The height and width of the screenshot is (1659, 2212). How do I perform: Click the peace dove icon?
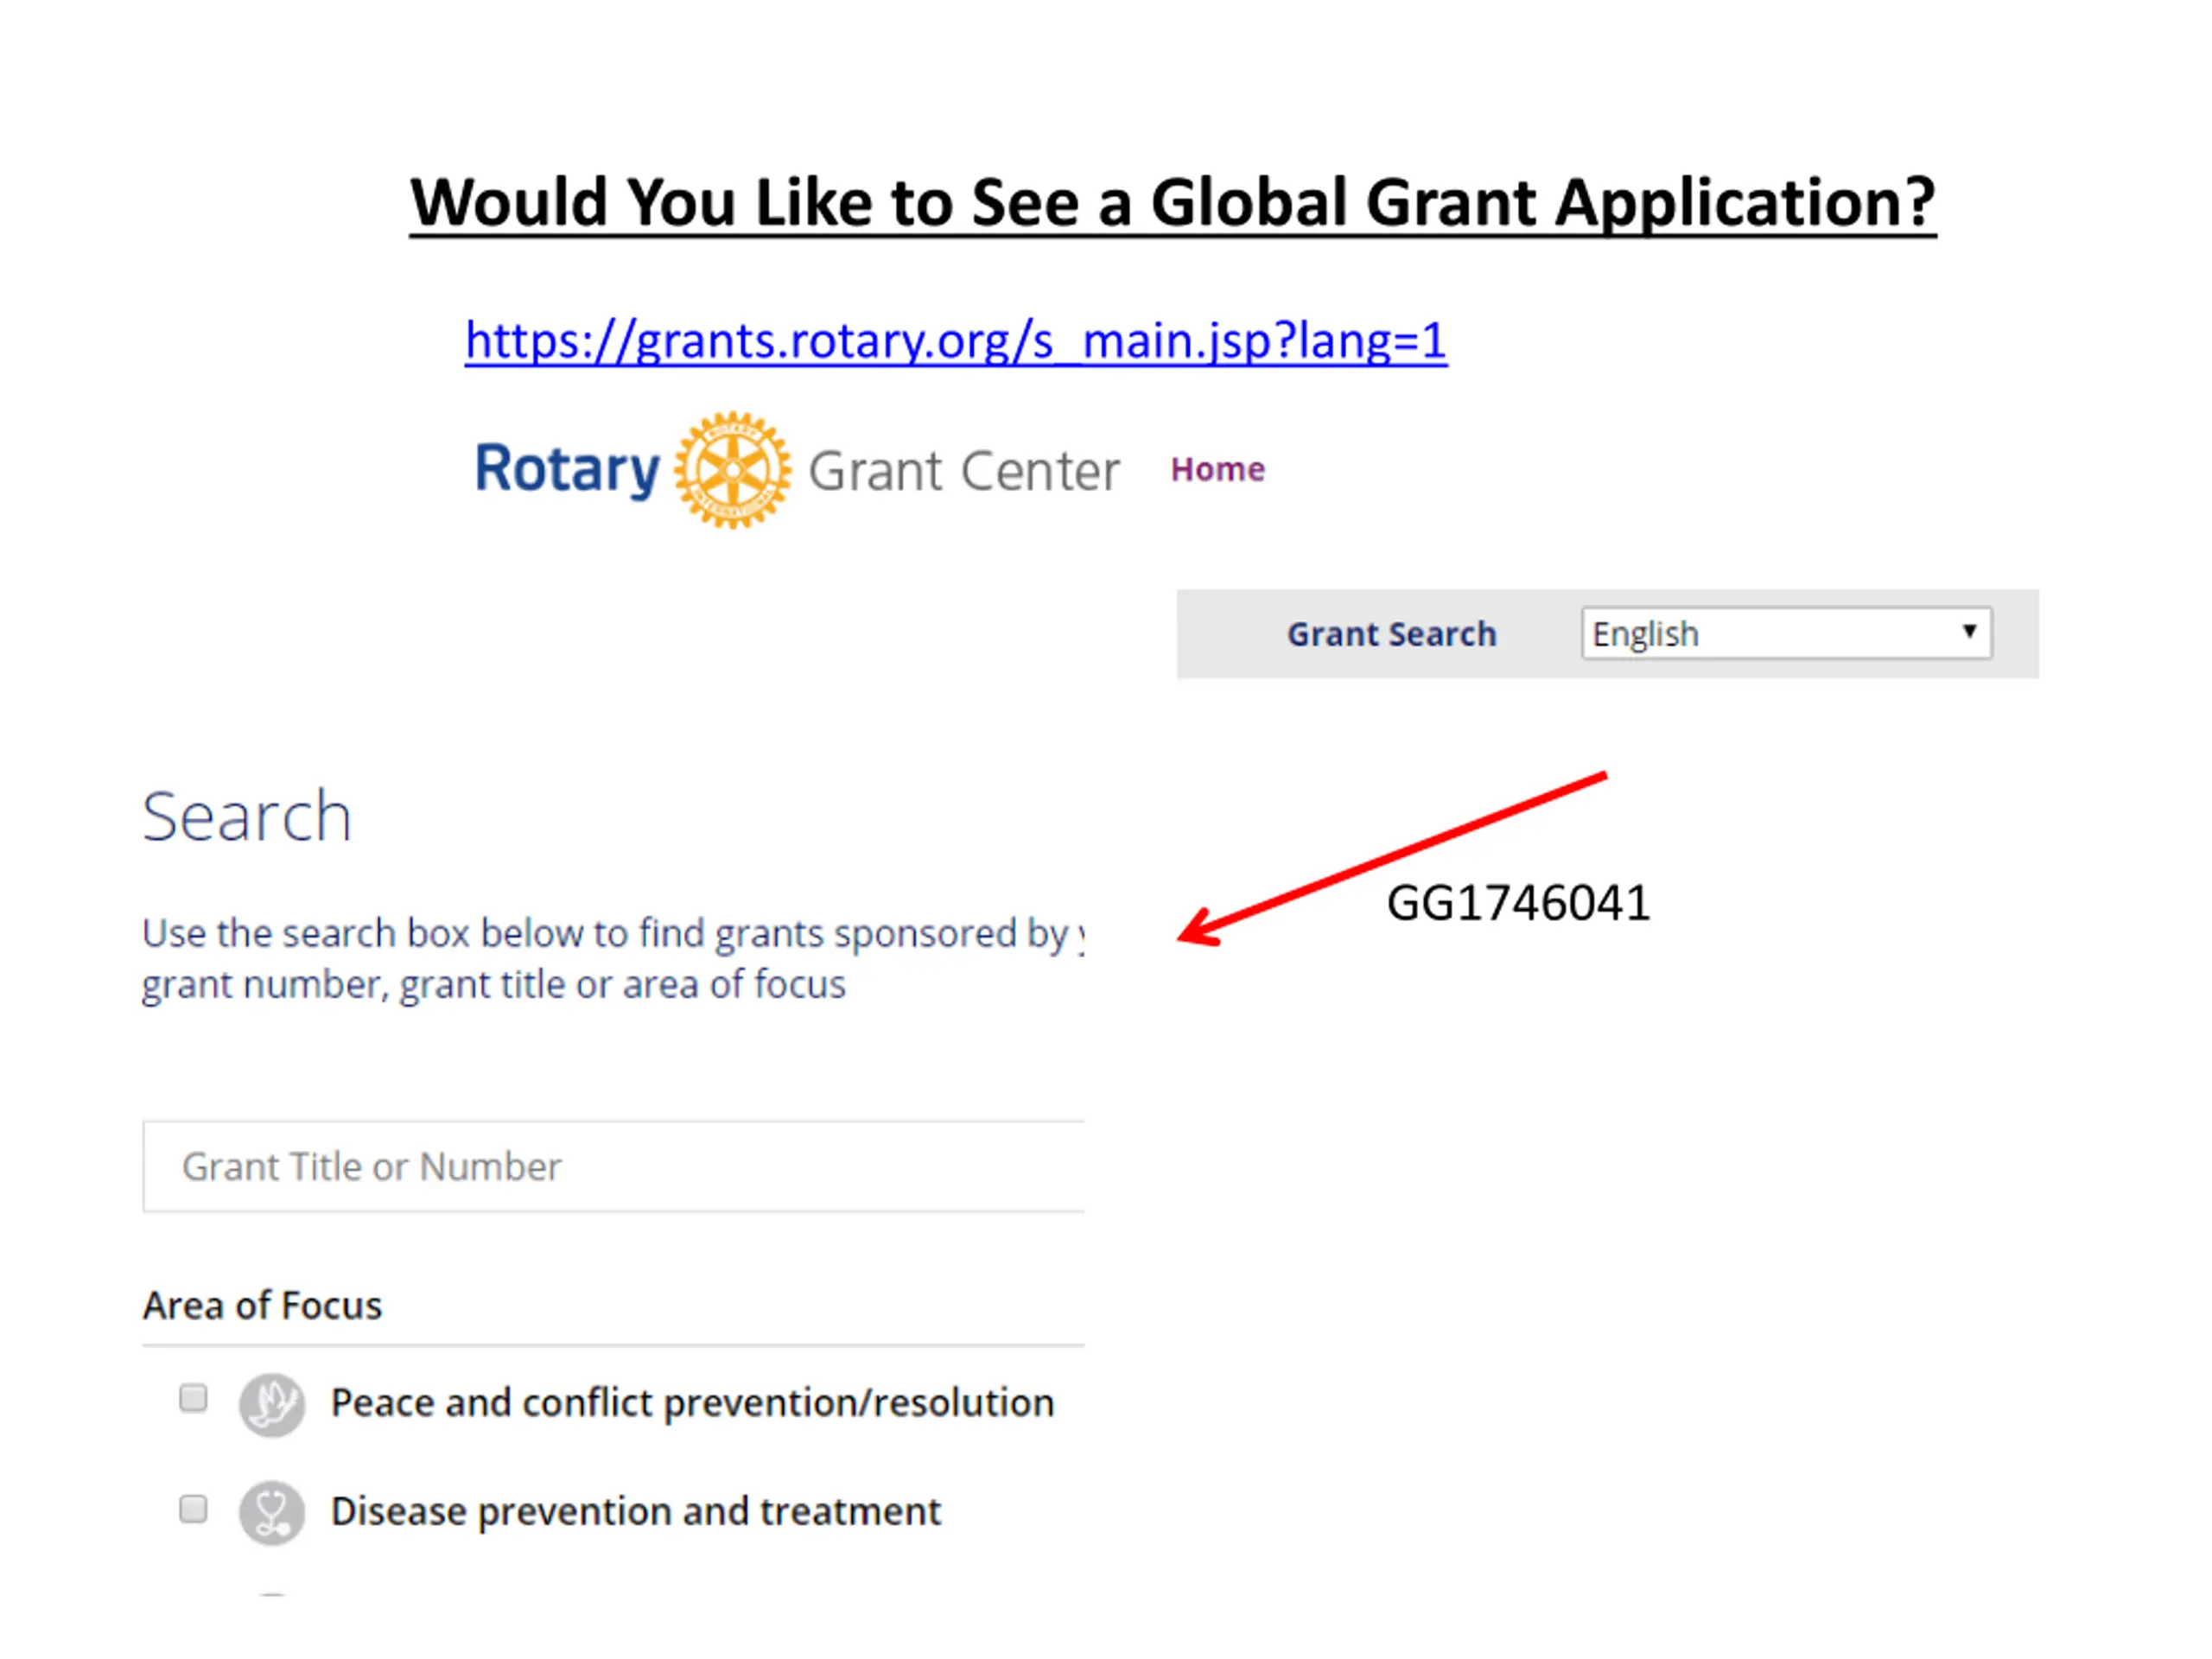click(x=271, y=1405)
